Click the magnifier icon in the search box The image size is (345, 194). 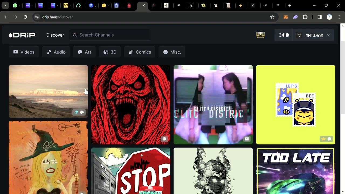(x=75, y=35)
